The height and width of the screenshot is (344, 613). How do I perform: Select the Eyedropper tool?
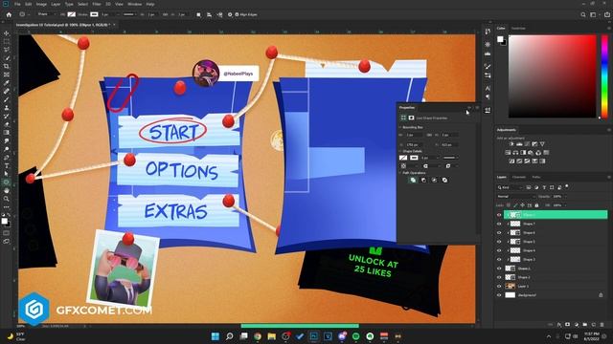7,83
